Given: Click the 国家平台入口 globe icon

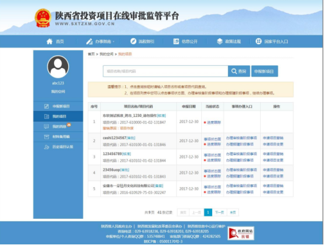Looking at the screenshot, I should (x=258, y=41).
